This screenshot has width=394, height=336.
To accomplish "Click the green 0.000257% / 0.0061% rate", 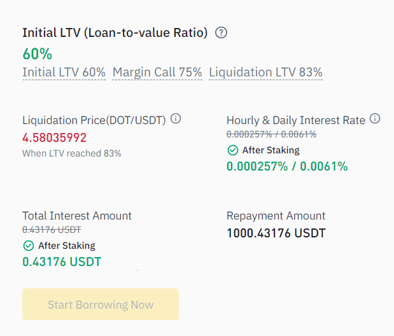I will click(x=287, y=166).
